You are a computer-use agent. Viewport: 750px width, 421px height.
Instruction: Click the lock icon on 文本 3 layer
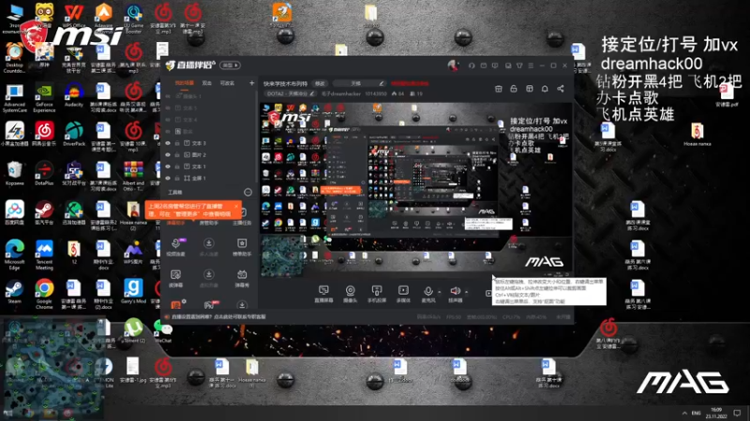(177, 143)
